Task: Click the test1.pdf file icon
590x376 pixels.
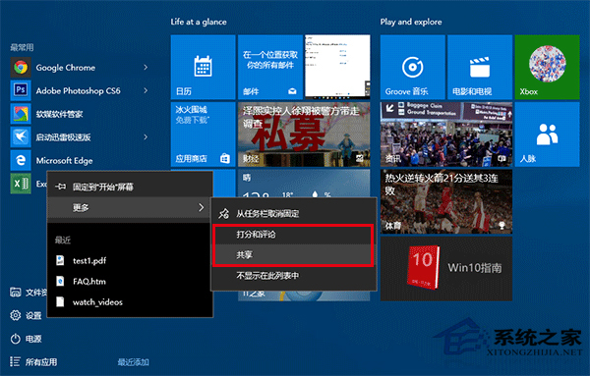Action: coord(60,260)
